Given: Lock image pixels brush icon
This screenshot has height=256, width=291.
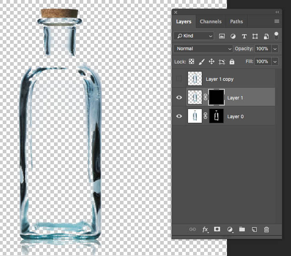Looking at the screenshot, I should [201, 62].
